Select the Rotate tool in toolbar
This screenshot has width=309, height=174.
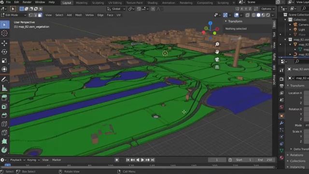click(x=4, y=52)
